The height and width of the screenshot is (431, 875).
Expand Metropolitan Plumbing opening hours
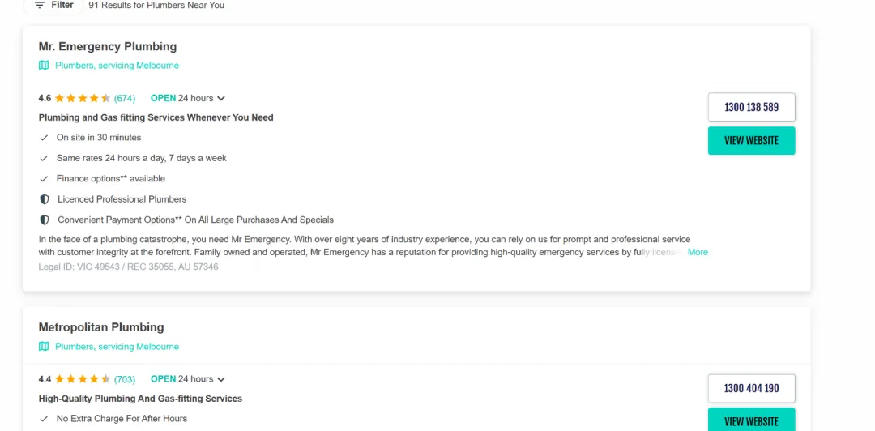(x=221, y=379)
